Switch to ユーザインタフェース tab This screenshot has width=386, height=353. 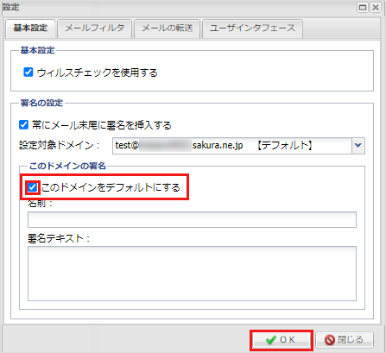click(x=252, y=28)
